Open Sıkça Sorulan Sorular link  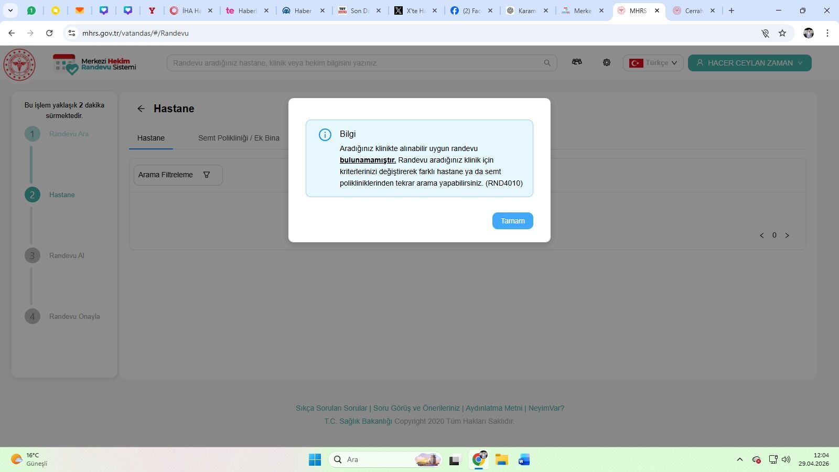click(331, 408)
